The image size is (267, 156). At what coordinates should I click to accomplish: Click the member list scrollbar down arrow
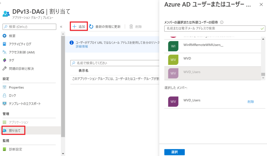point(263,78)
